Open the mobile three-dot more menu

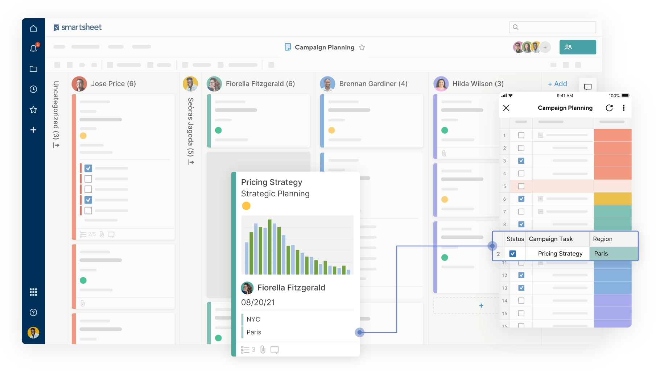[x=623, y=108]
